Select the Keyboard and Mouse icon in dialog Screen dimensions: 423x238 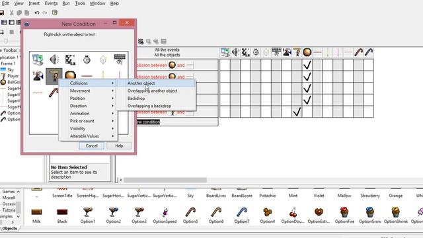(120, 59)
